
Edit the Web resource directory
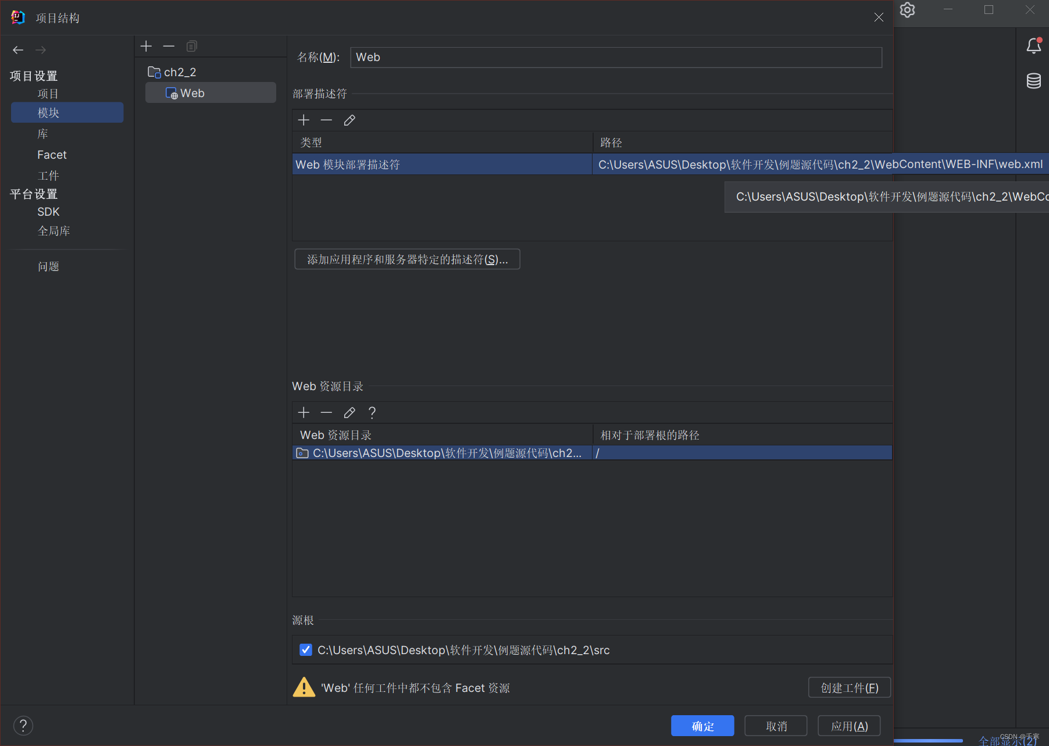click(349, 413)
